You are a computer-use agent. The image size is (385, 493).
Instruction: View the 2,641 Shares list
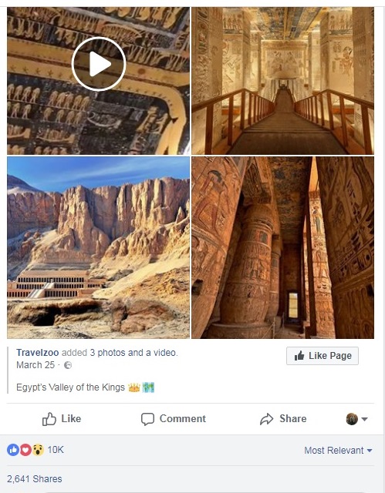[34, 479]
